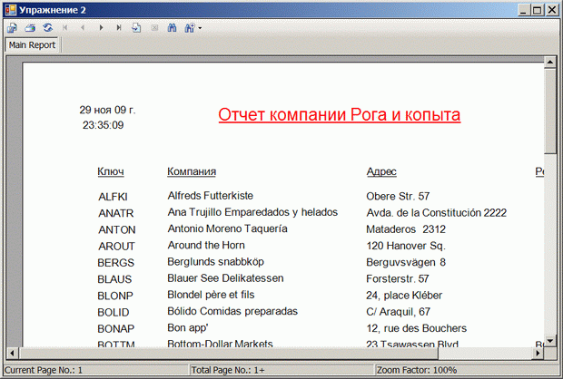Open the Go To Page icon

(x=136, y=28)
